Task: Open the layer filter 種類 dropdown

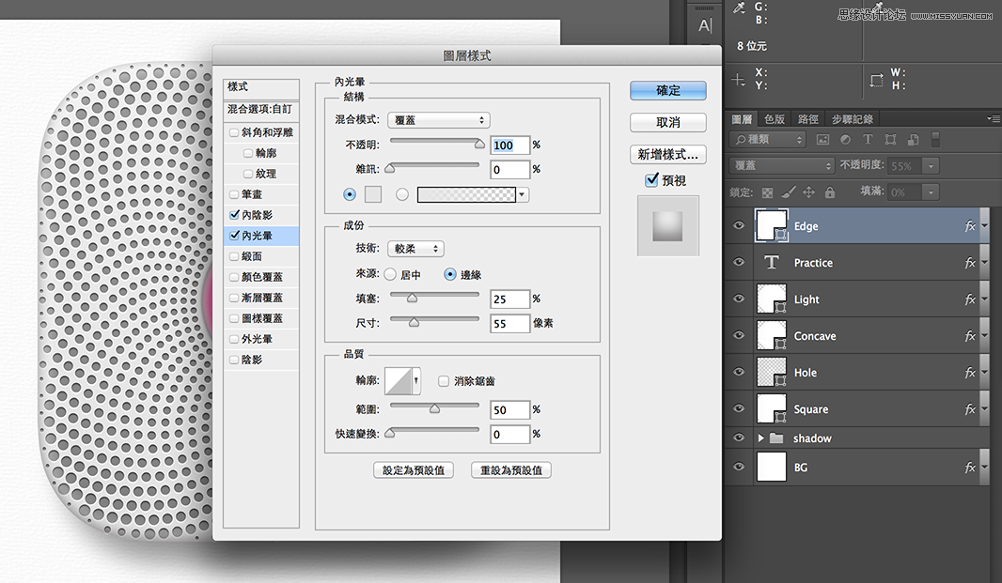Action: tap(767, 139)
